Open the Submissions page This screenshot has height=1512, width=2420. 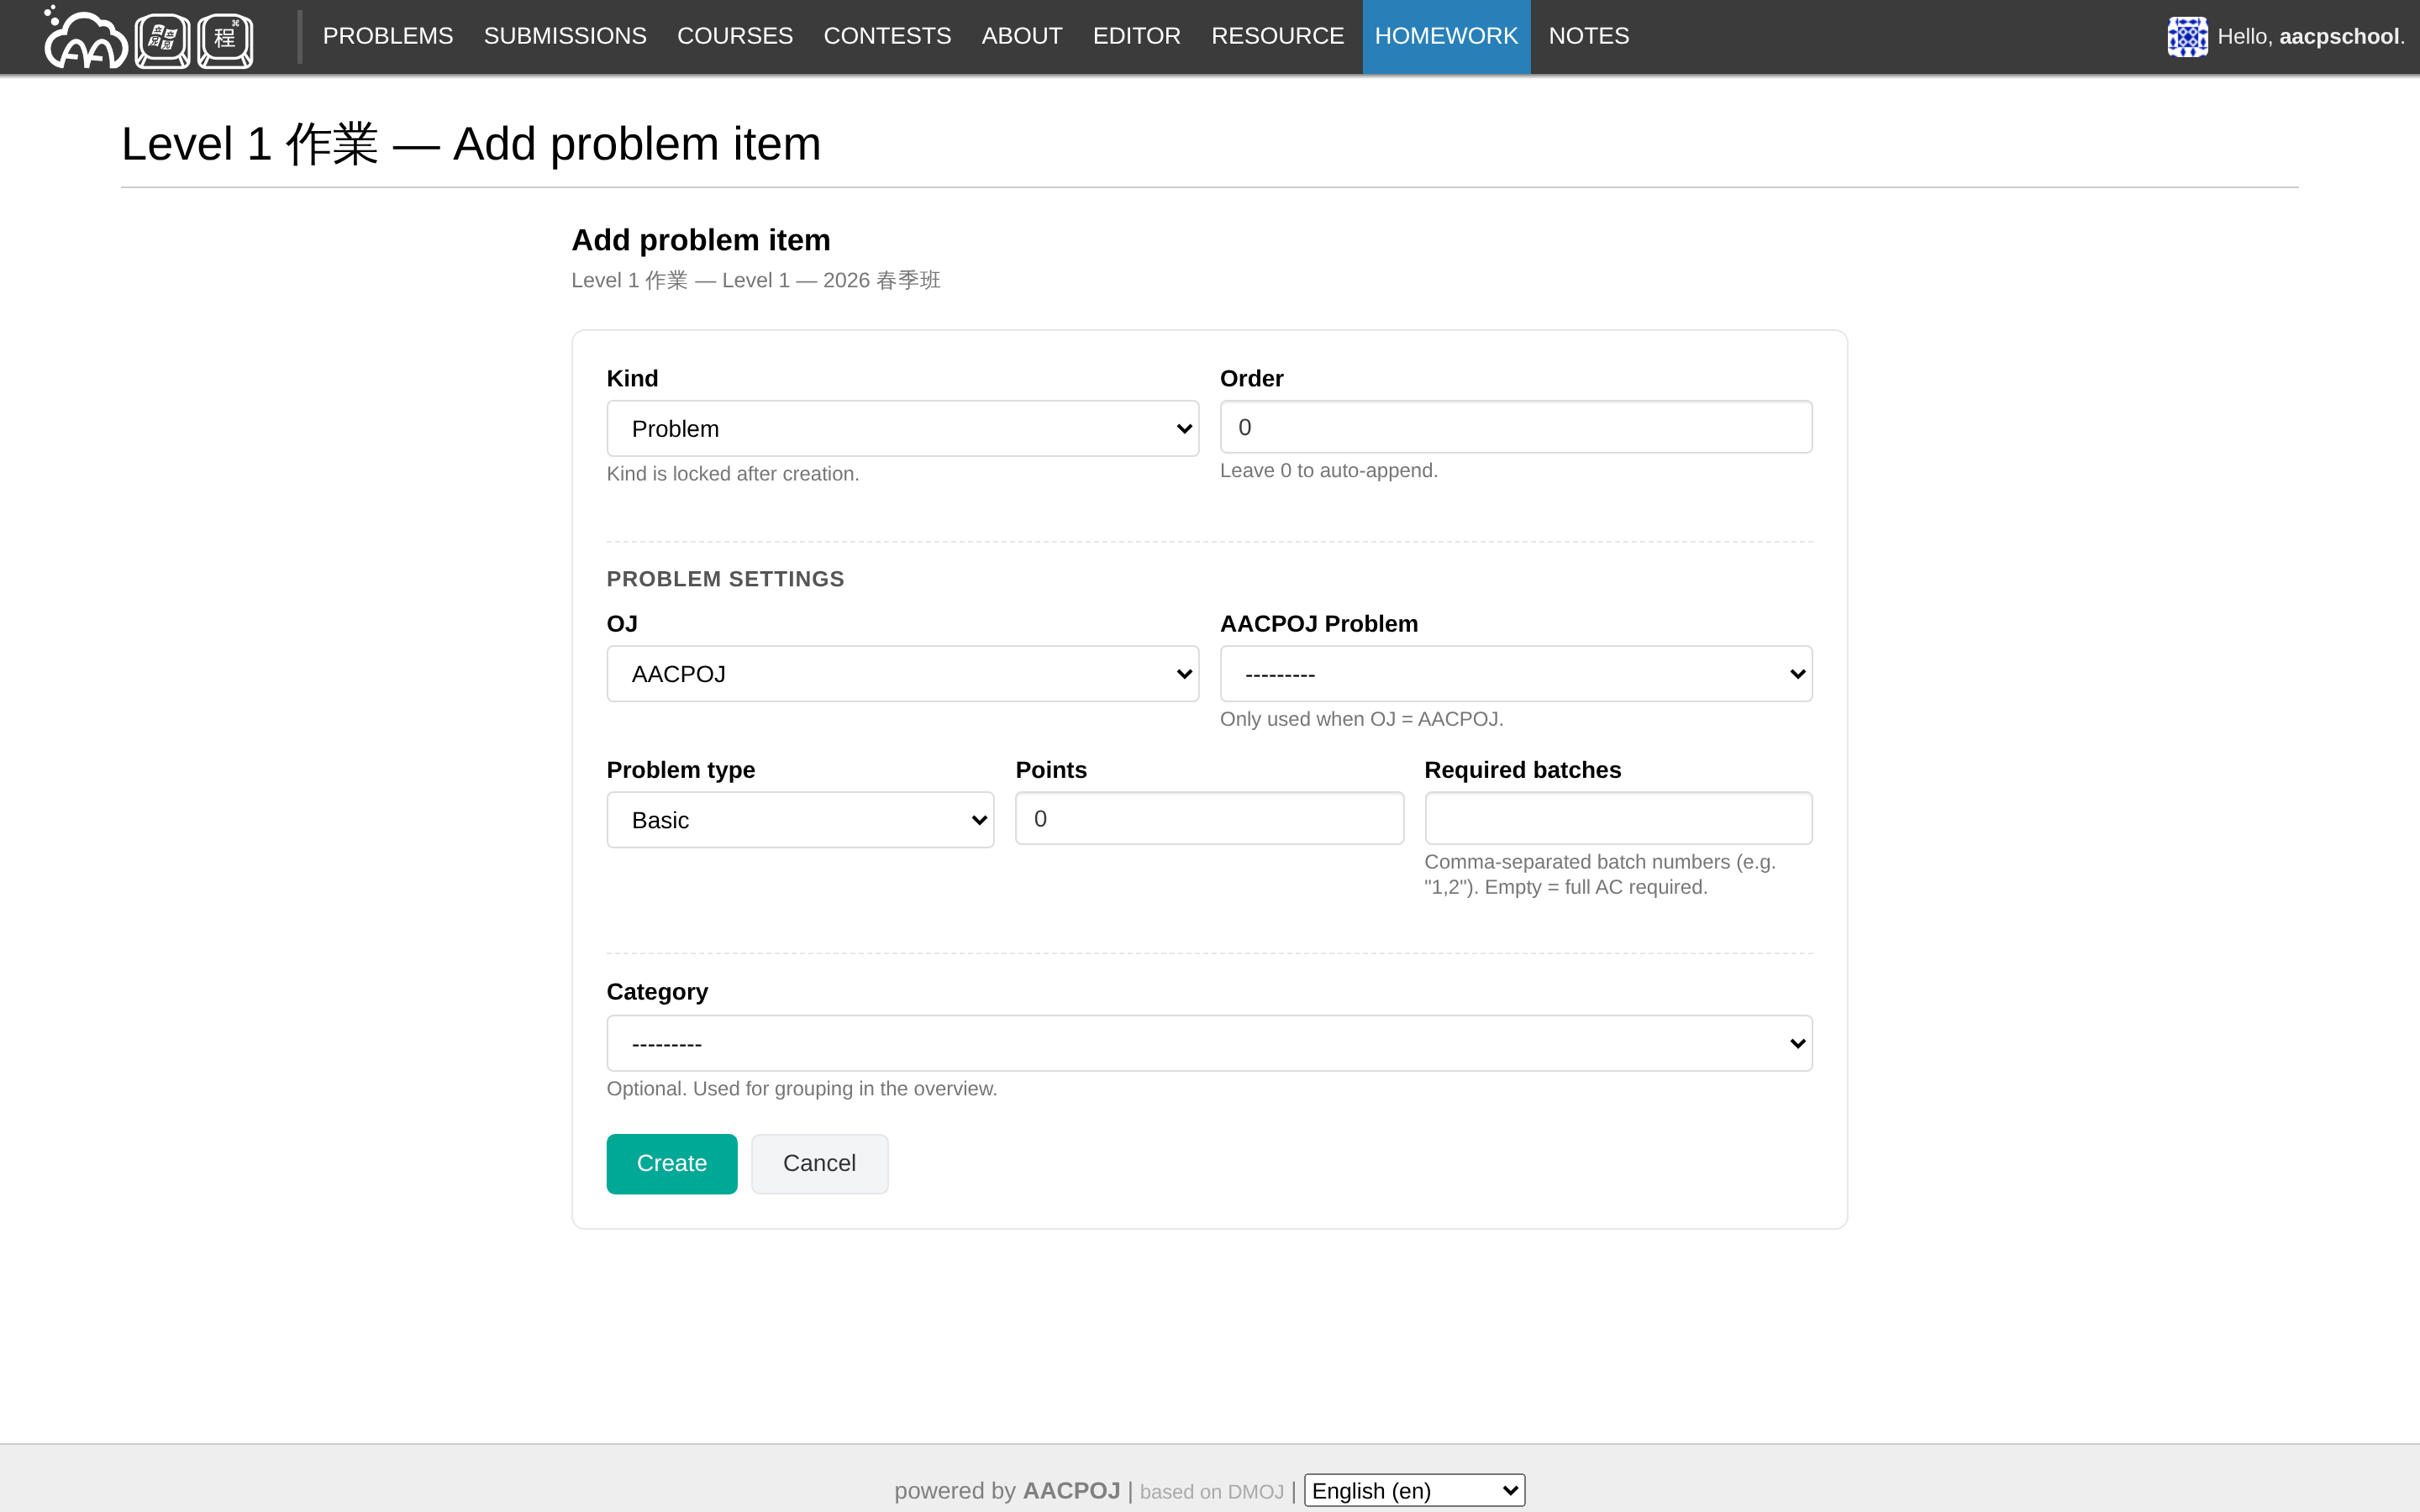(565, 37)
